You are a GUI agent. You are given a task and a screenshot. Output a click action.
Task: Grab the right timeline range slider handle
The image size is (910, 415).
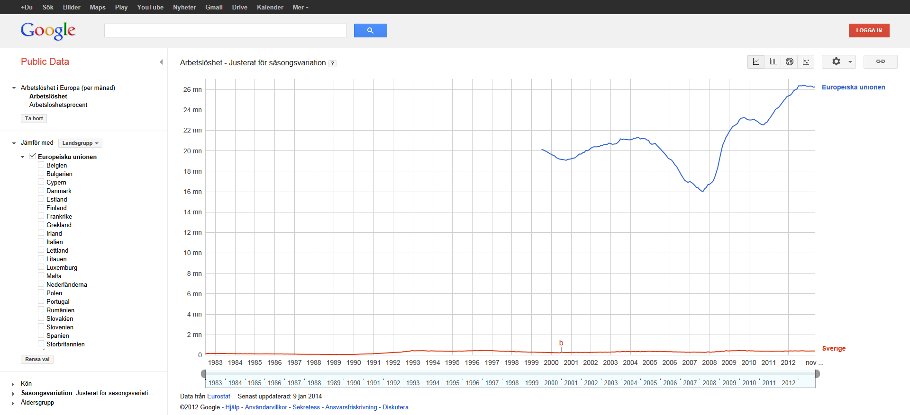(817, 374)
